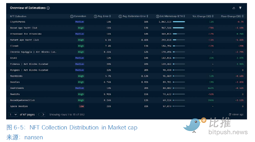Go to next page arrow
Image resolution: width=255 pixels, height=142 pixels.
(43, 115)
